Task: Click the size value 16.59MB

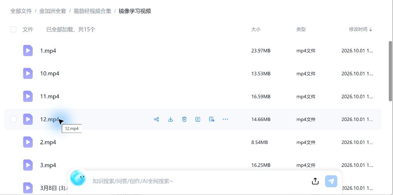Action: point(261,97)
